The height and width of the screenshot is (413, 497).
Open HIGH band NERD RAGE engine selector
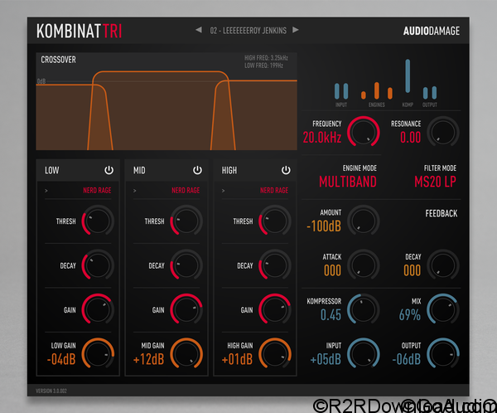(x=274, y=191)
